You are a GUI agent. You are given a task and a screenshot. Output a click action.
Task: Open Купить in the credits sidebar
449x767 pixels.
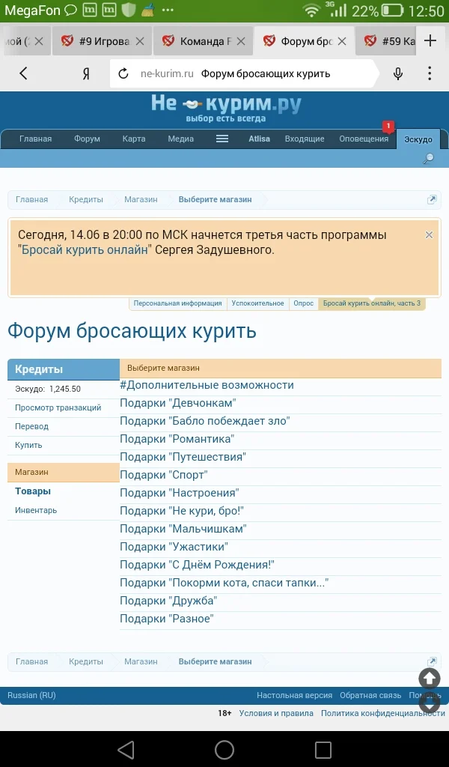28,445
